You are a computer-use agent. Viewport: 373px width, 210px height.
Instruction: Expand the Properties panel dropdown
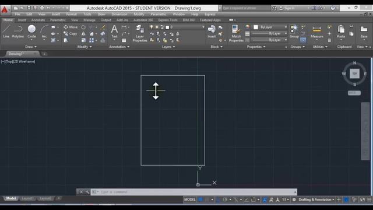point(256,47)
